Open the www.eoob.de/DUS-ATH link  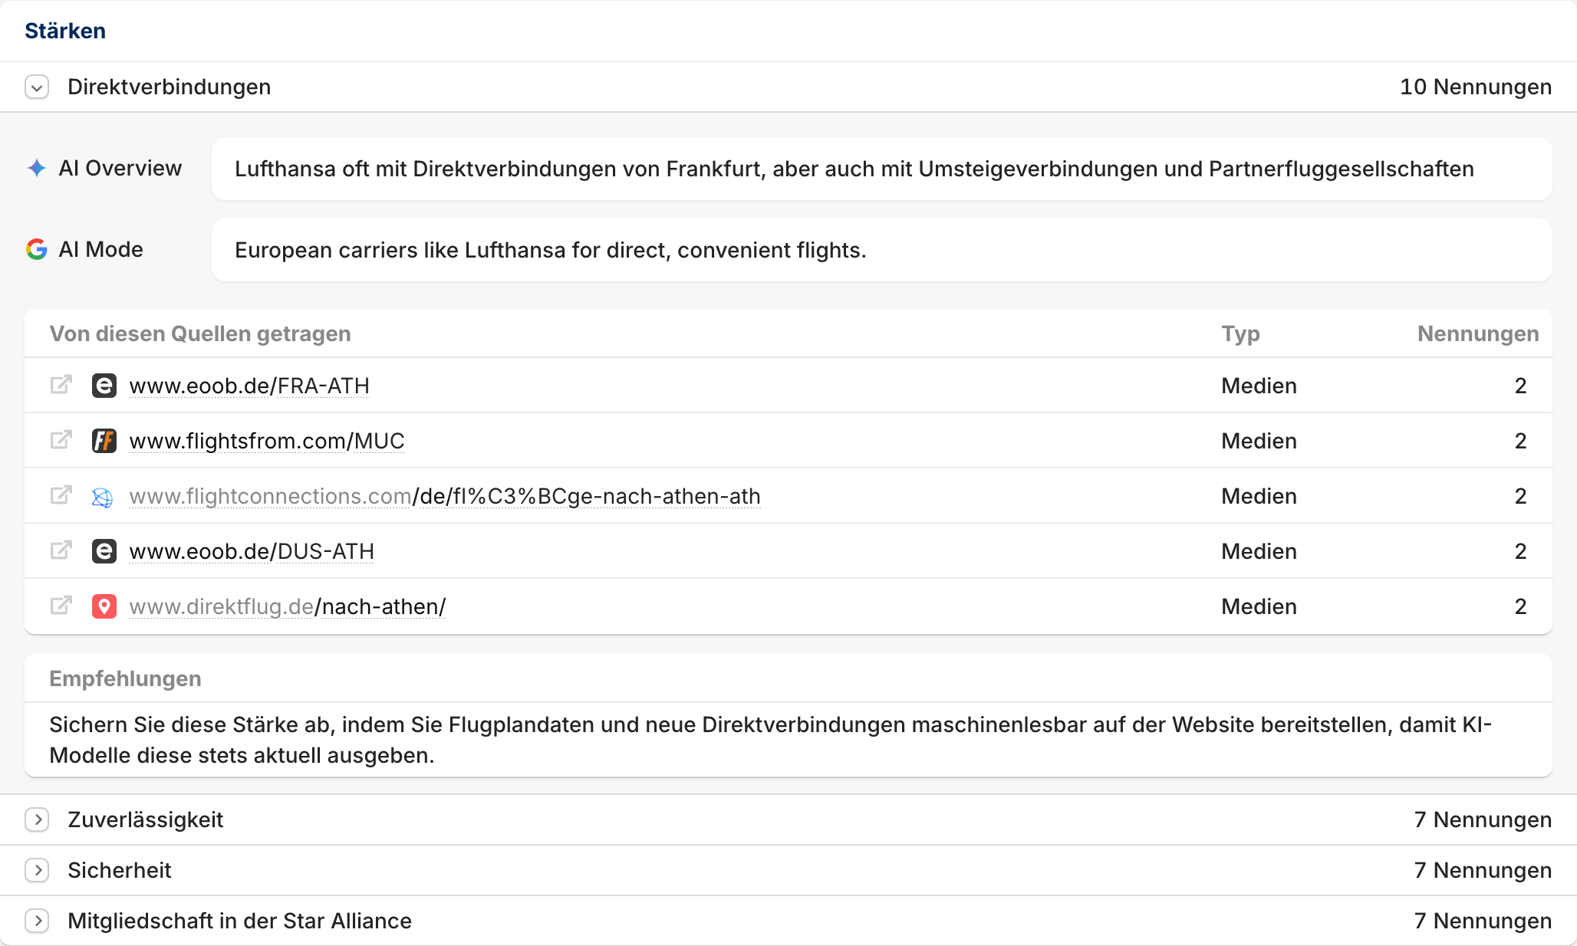(252, 551)
